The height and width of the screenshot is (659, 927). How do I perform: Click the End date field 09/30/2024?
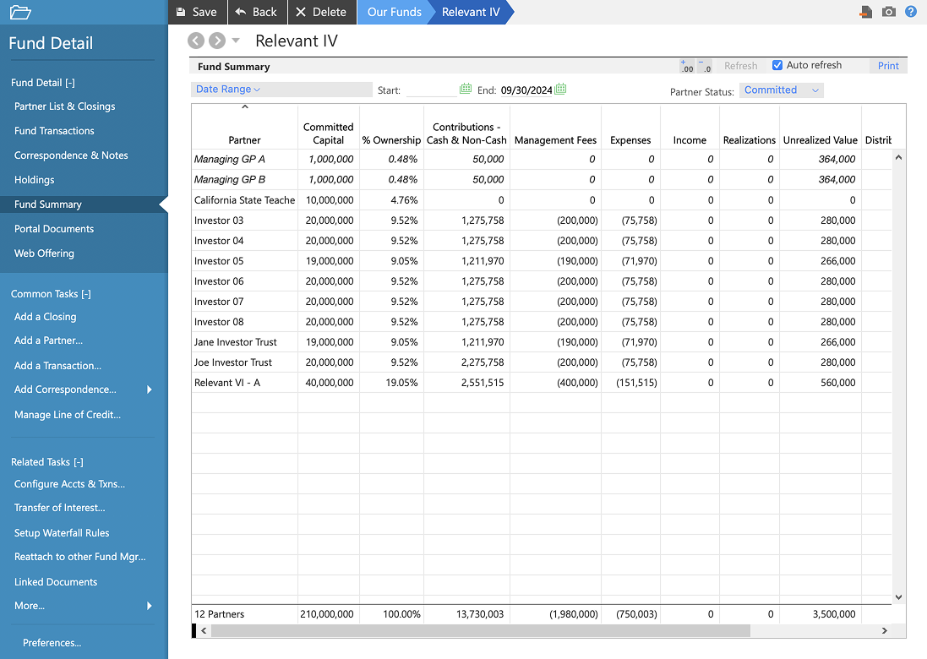[526, 90]
